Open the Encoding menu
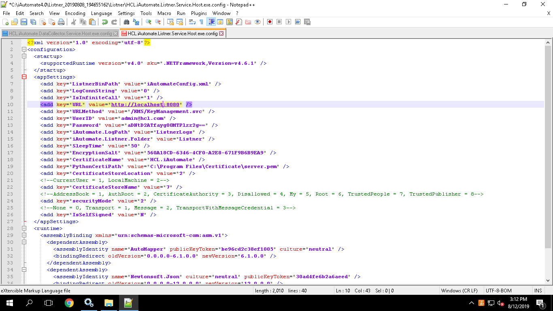The height and width of the screenshot is (311, 553). [x=75, y=13]
